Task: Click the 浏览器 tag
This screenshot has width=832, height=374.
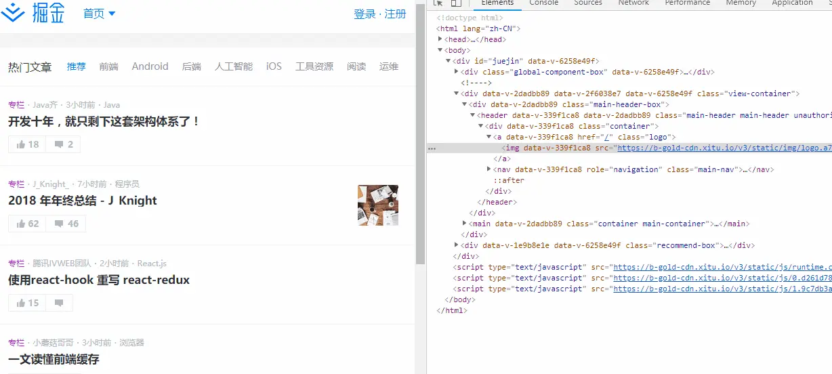Action: (131, 343)
